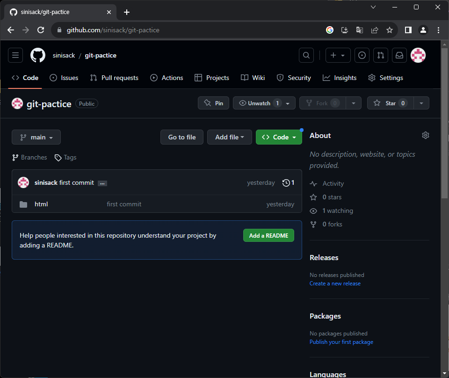The width and height of the screenshot is (449, 378).
Task: View the Tags link
Action: (x=65, y=158)
